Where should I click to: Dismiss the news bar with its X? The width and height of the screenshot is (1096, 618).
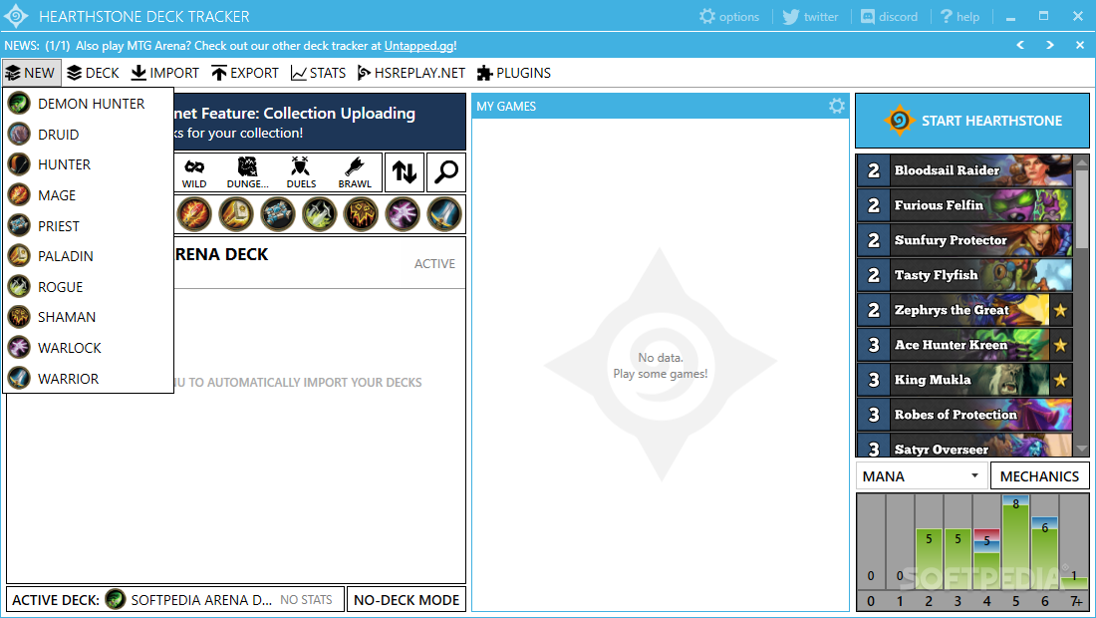[x=1080, y=45]
